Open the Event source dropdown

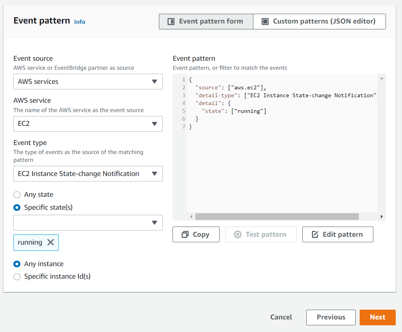[88, 82]
